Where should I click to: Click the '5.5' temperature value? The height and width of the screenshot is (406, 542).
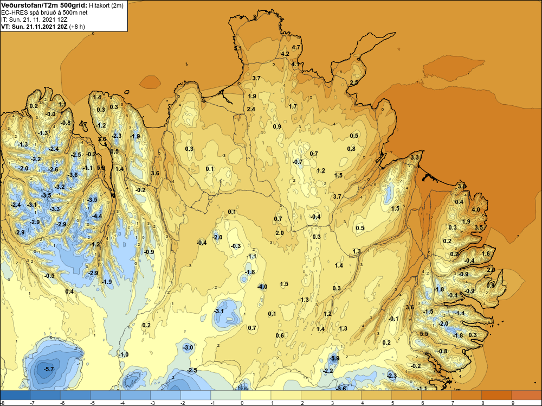tap(424, 334)
